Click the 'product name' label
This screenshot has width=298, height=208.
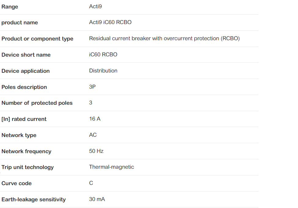(x=20, y=23)
